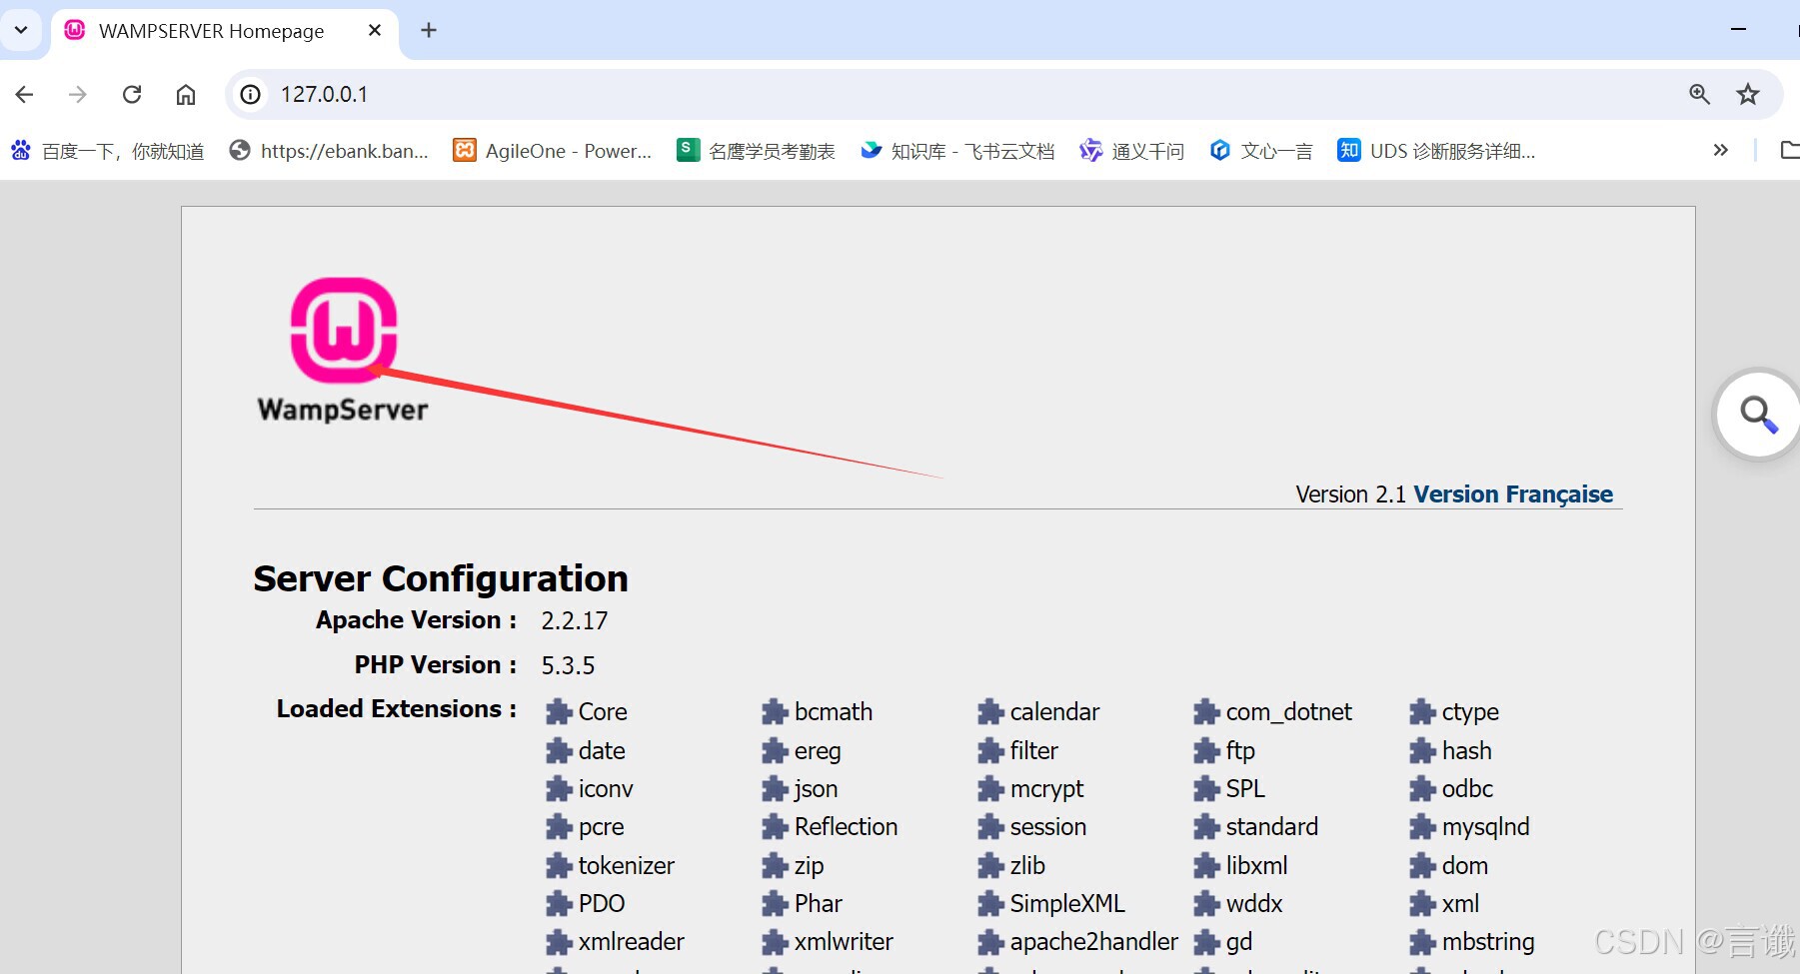Click the browser forward arrow
The image size is (1800, 974).
pyautogui.click(x=77, y=94)
